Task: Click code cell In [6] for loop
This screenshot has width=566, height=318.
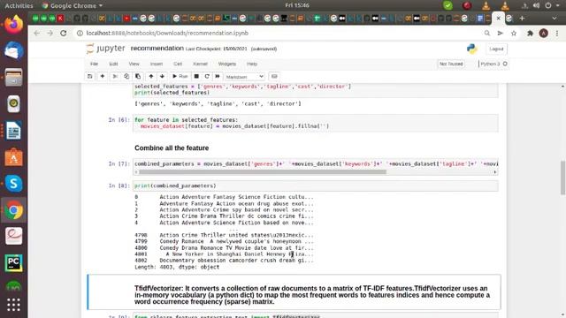Action: point(316,123)
